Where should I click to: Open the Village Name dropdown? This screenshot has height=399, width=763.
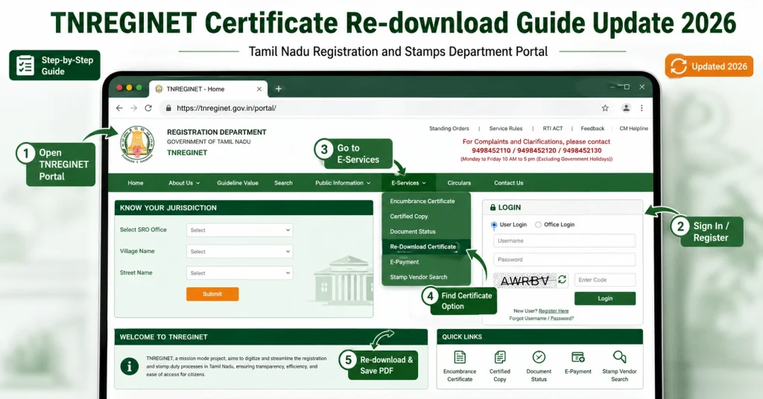point(239,252)
